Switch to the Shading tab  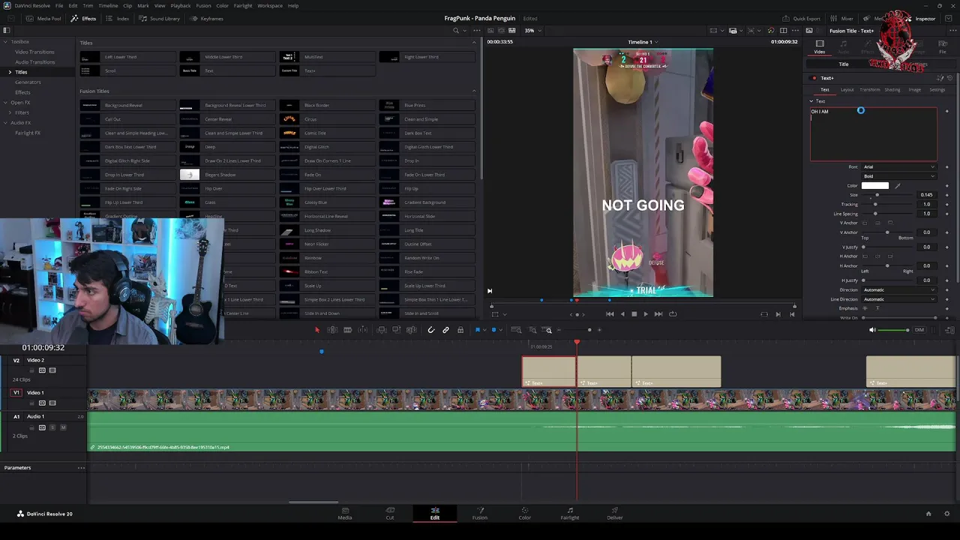[x=892, y=90]
